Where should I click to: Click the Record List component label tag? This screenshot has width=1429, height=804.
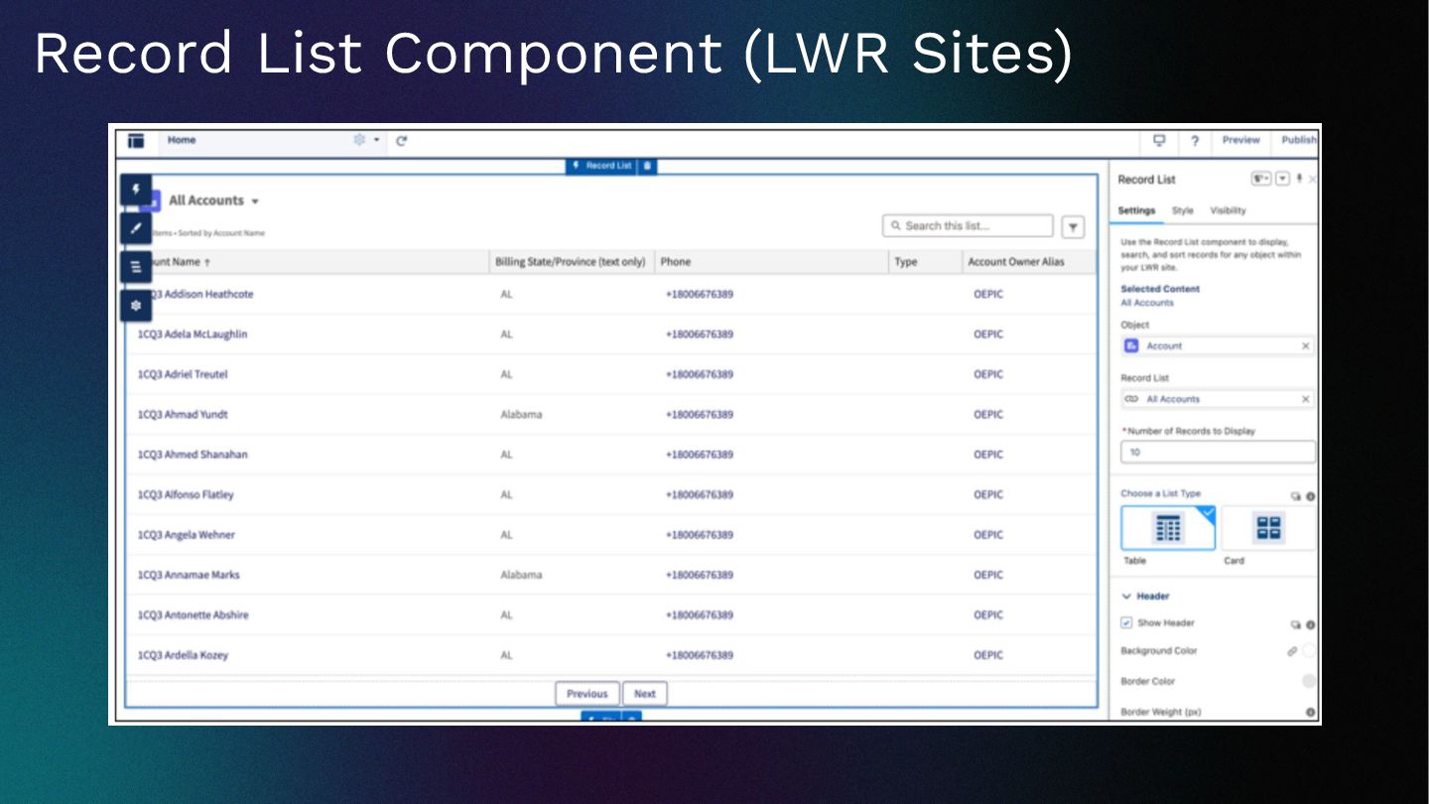point(602,166)
